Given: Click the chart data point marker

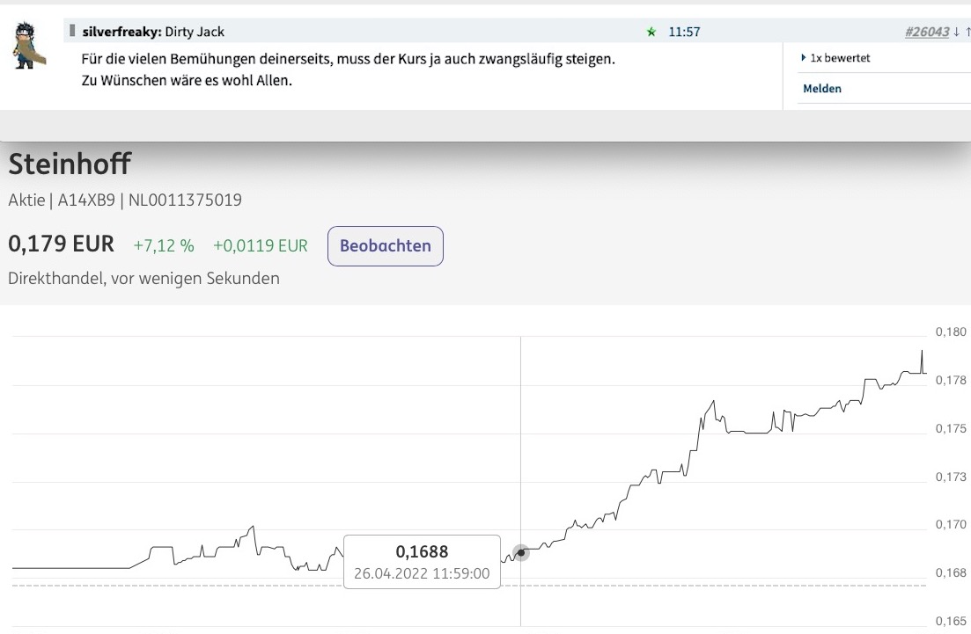Looking at the screenshot, I should [x=521, y=553].
